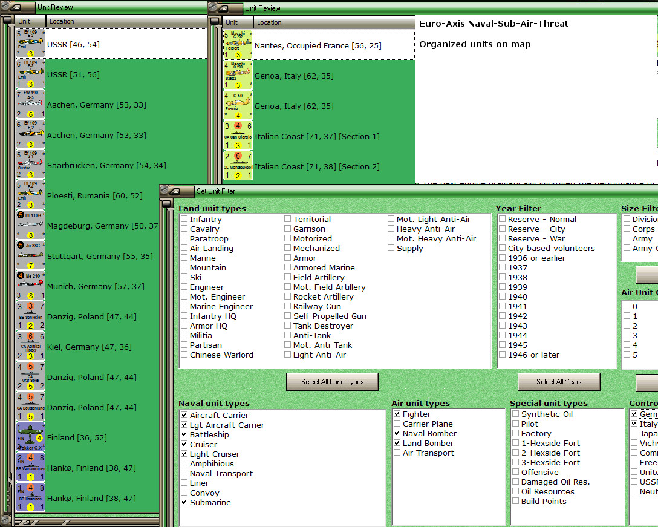
Task: Click Location column header in right Unit Review
Action: pyautogui.click(x=334, y=22)
